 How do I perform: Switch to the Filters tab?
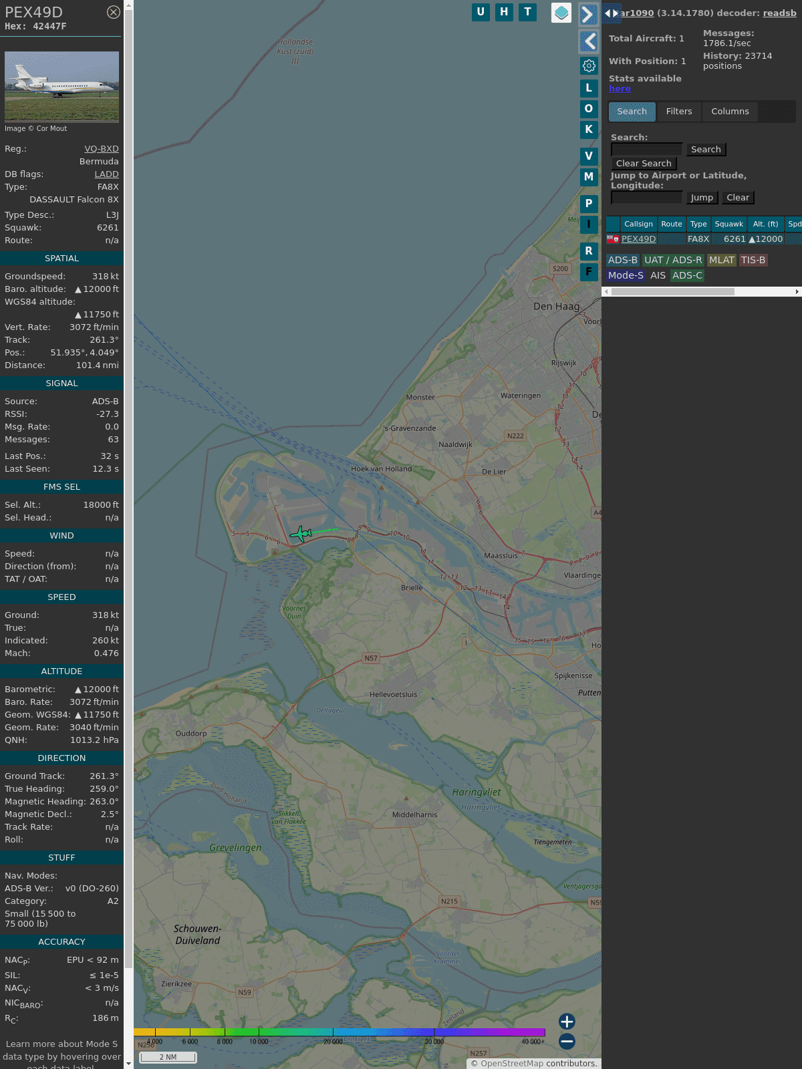click(678, 112)
